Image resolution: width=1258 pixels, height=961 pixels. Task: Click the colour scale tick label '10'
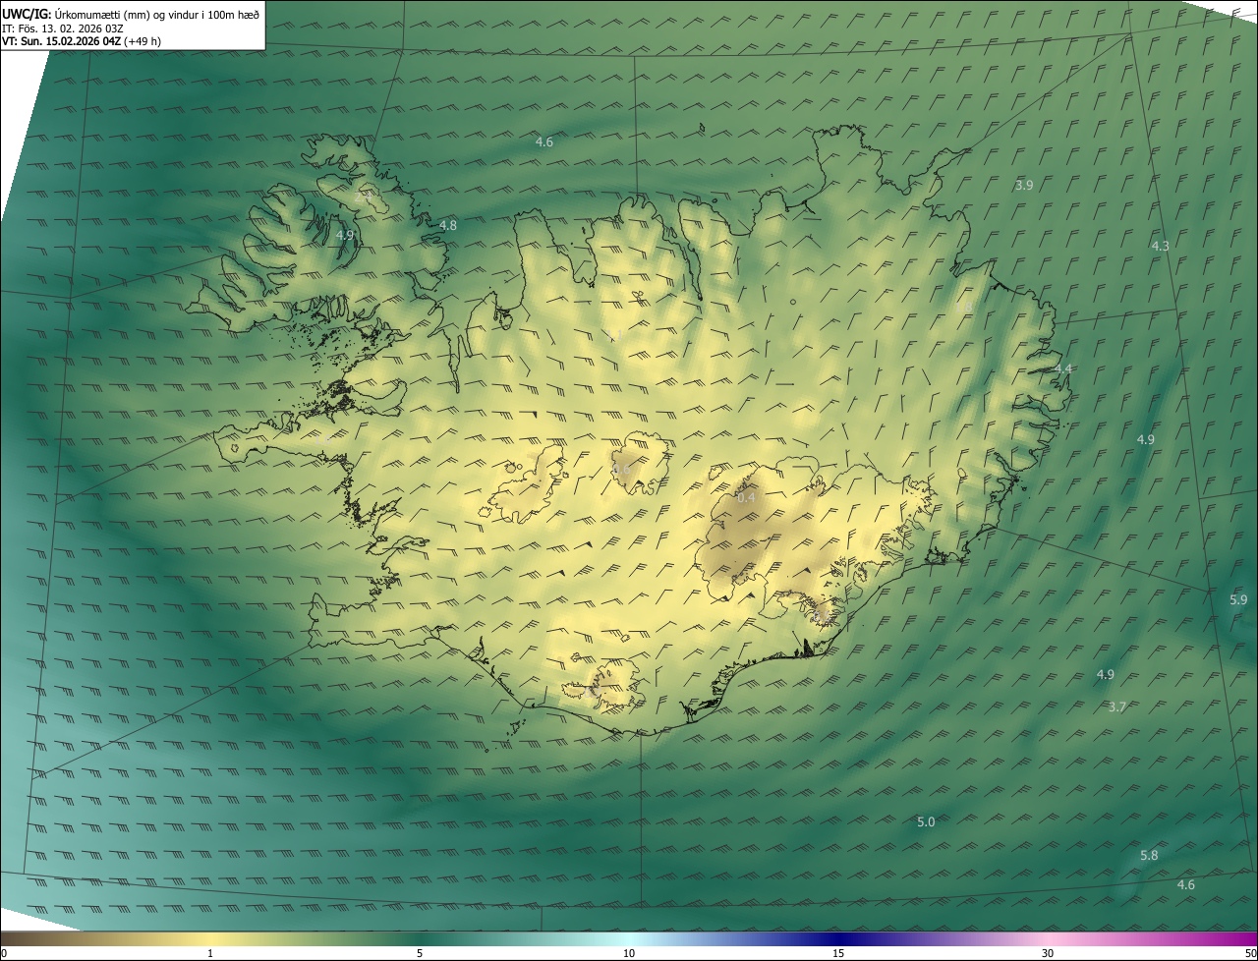(629, 953)
